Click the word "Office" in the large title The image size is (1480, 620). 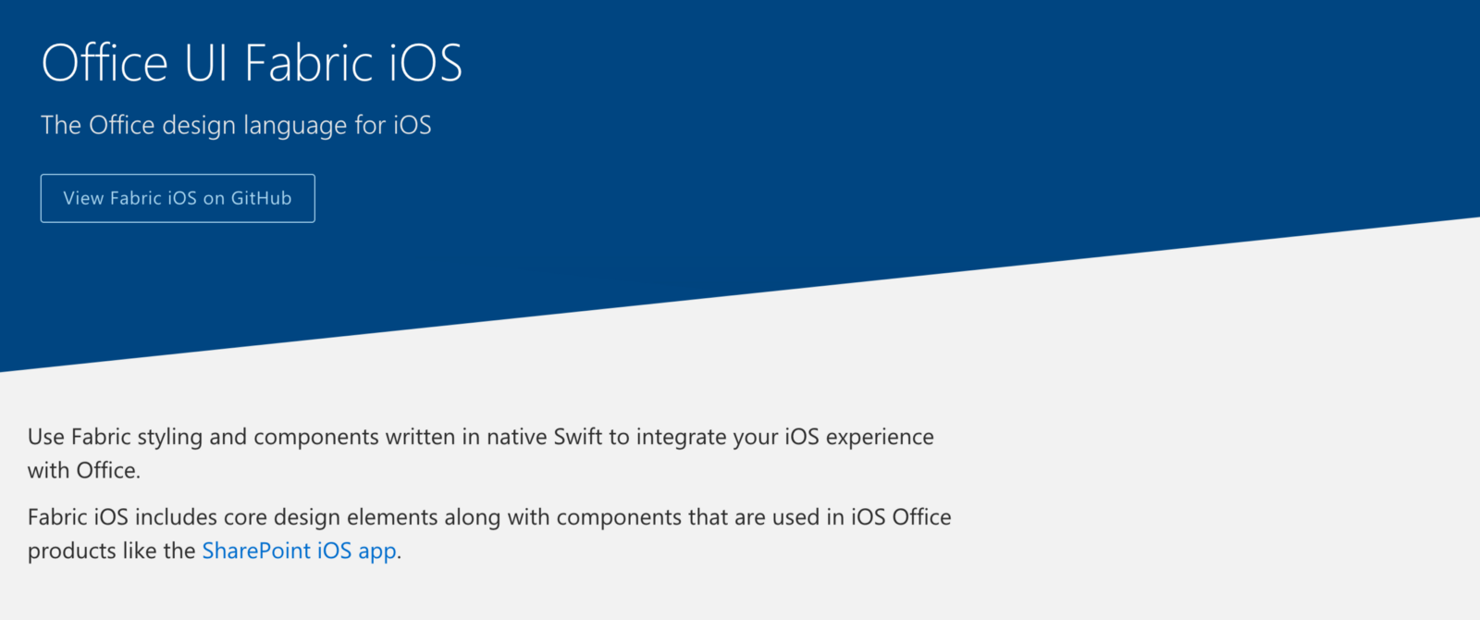coord(105,63)
